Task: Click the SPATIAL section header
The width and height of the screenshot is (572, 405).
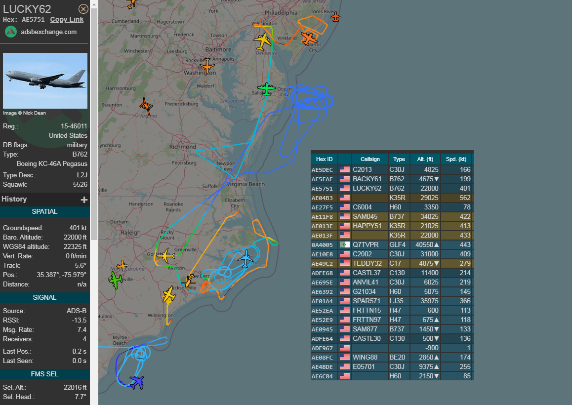Action: [44, 211]
